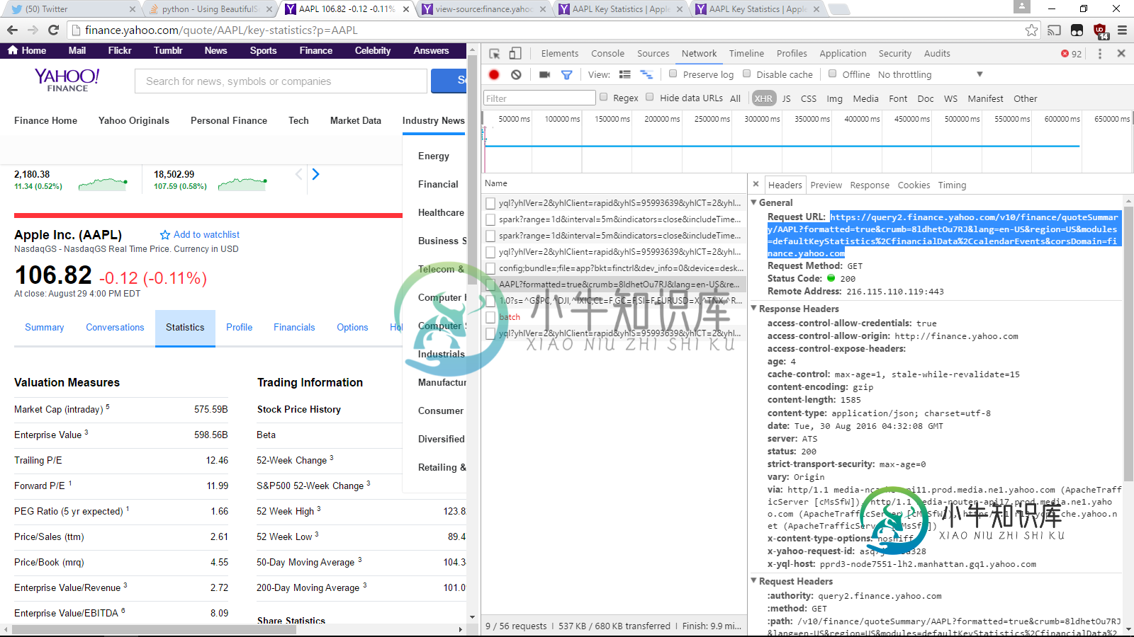Use large request rows view icon
1134x637 pixels.
[624, 74]
